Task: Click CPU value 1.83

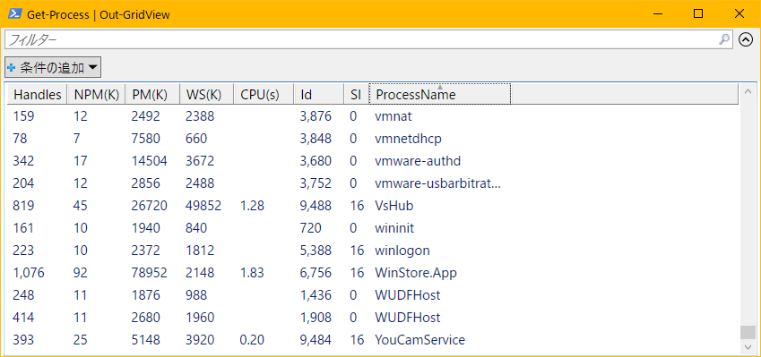Action: [252, 273]
